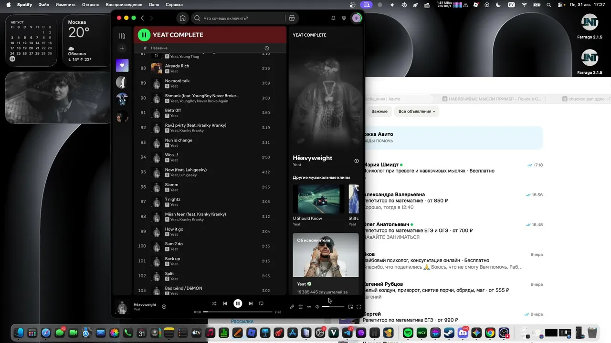Open YoungBoy Never Broke Again artist link
The height and width of the screenshot is (343, 611).
click(x=204, y=101)
